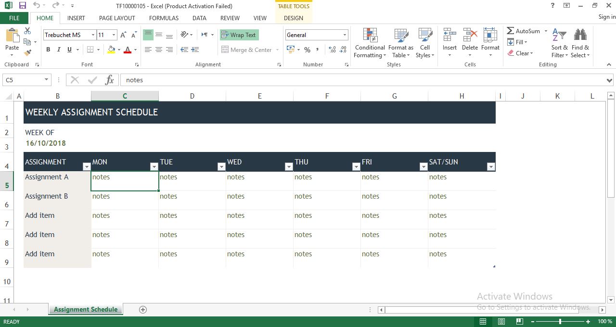Open the FILE menu

14,18
